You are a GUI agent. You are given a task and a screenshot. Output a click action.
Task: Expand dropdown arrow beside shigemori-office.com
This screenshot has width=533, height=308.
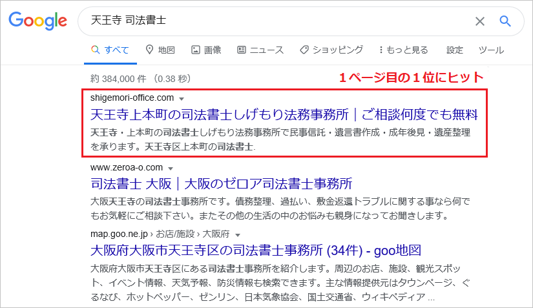(182, 99)
